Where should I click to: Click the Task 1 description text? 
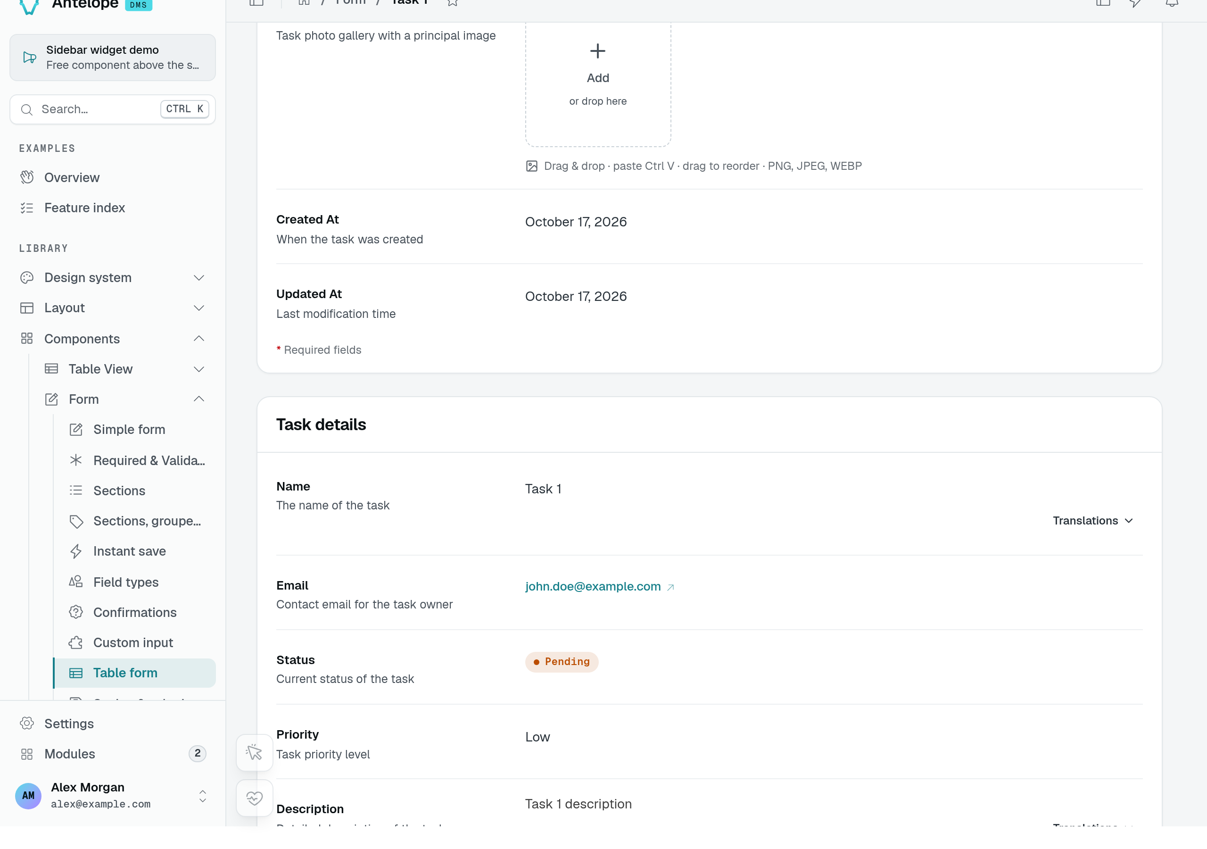(x=578, y=803)
